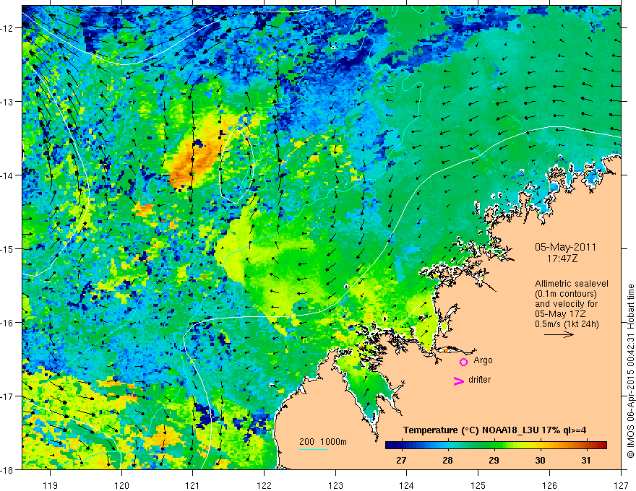
Task: Select the '17:47Z' time label
Action: pos(562,258)
